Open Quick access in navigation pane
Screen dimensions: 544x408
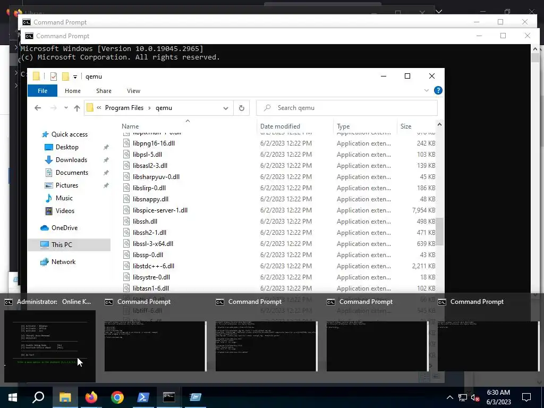[x=69, y=134]
